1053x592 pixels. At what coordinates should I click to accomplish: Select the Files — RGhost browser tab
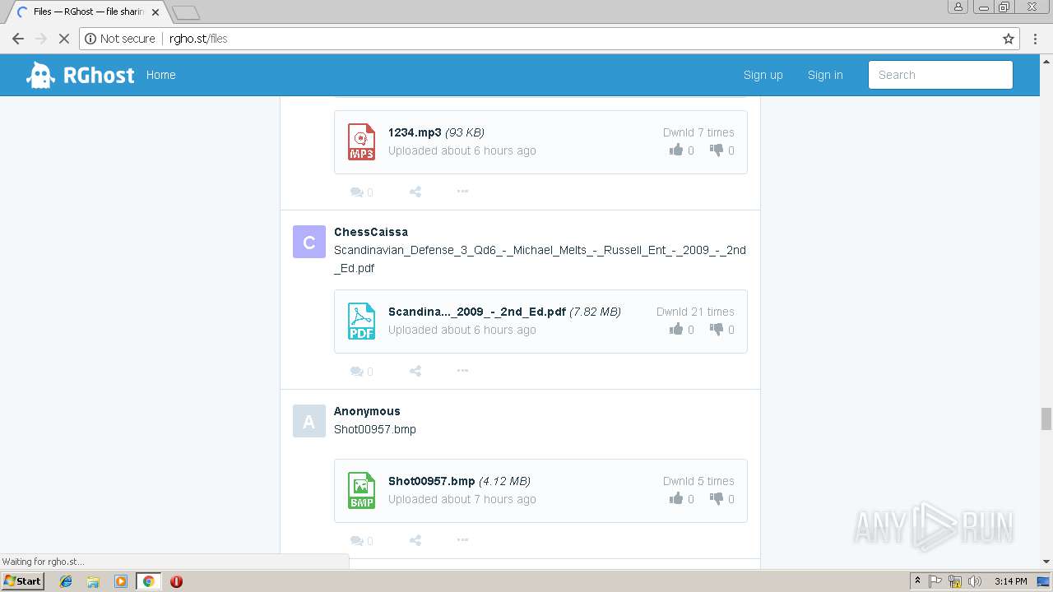pyautogui.click(x=86, y=12)
